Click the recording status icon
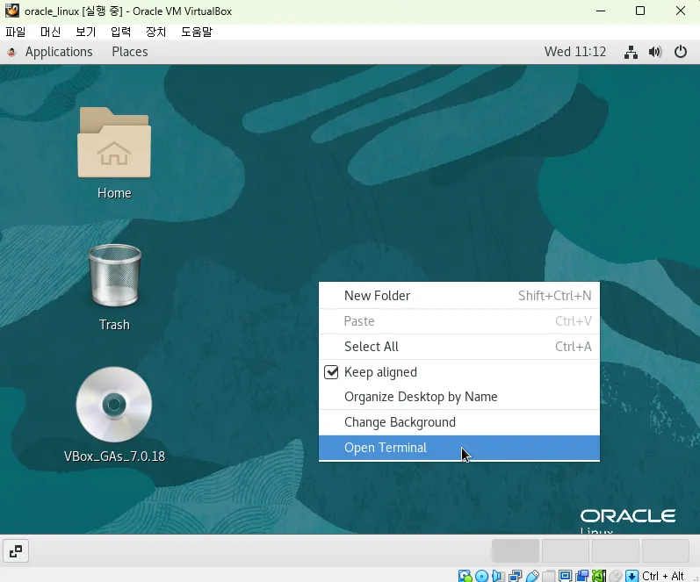 [x=582, y=576]
